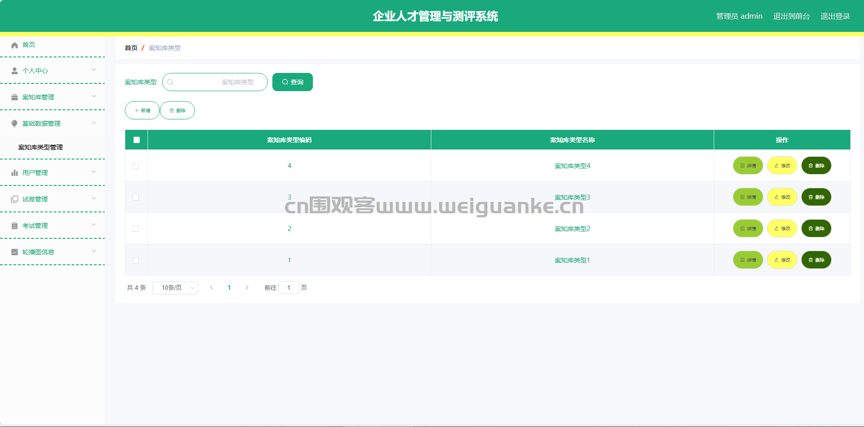Click the 案知库类型2 name cell
This screenshot has height=427, width=864.
click(x=573, y=229)
